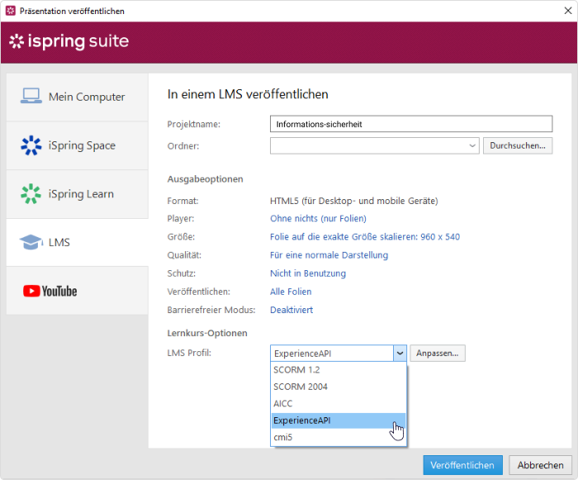Expand the Ordner dropdown arrow
Viewport: 578px width, 480px height.
click(472, 145)
